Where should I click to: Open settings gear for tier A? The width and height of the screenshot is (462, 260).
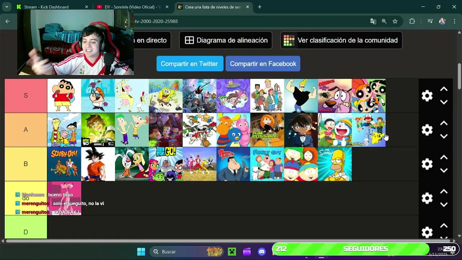[x=427, y=130]
